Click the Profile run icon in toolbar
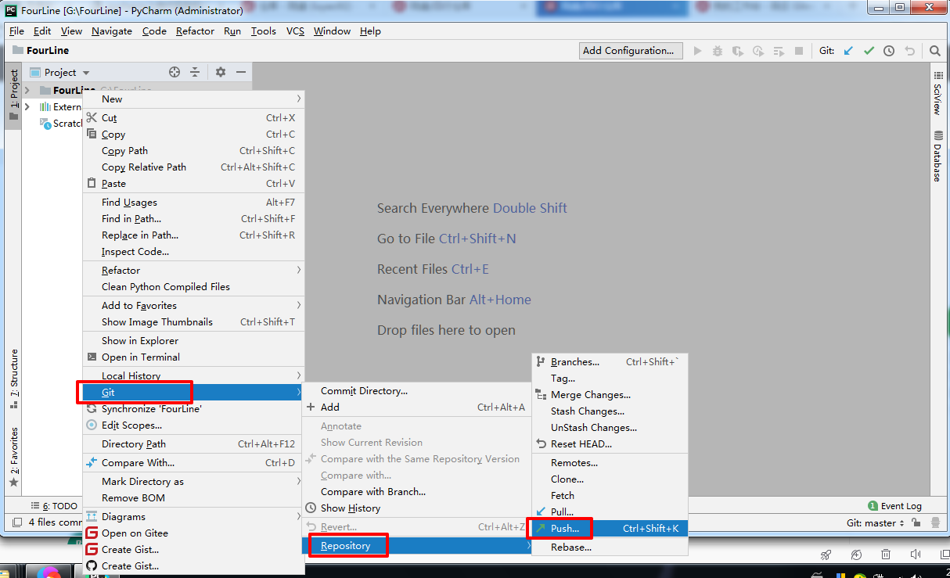Viewport: 950px width, 578px height. pyautogui.click(x=758, y=51)
